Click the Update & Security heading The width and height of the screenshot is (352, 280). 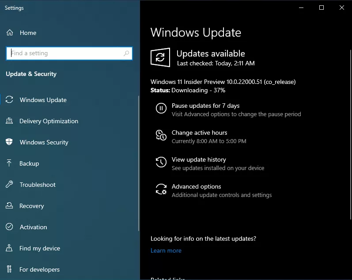tap(31, 74)
